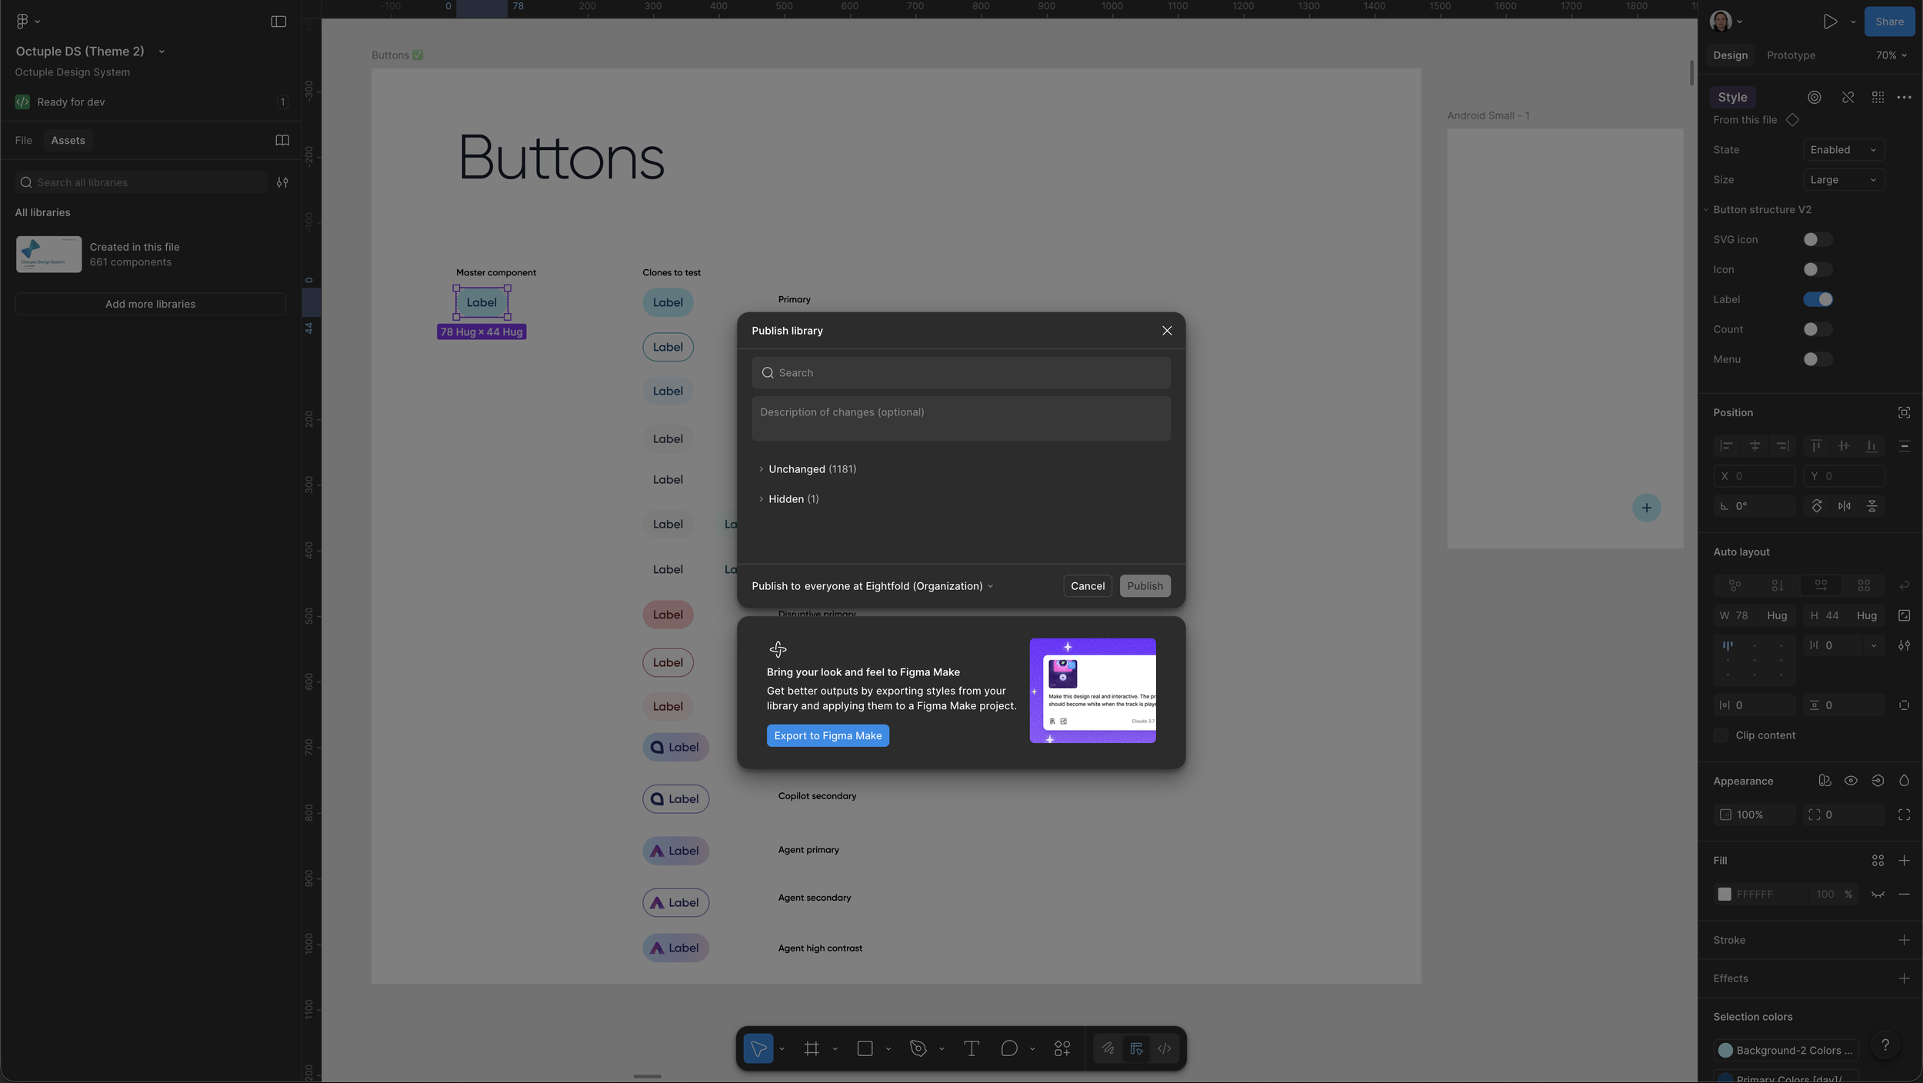
Task: Click the FFFFFF fill color swatch
Action: pos(1725,895)
